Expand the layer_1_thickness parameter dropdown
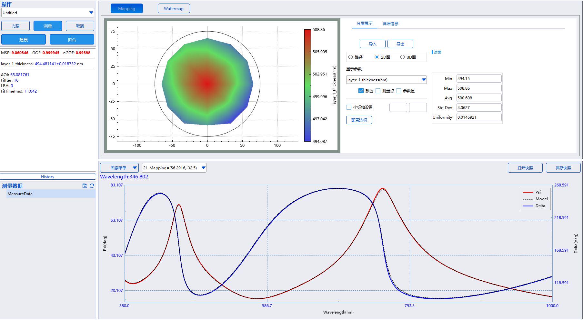This screenshot has height=320, width=583. point(387,80)
